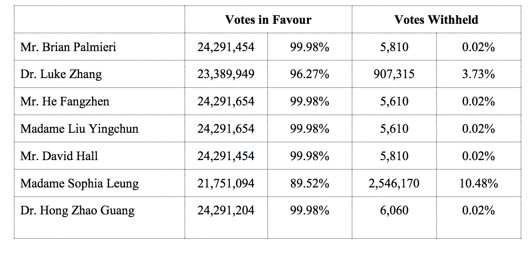
Task: Click the 6,060 withheld votes cell
Action: pos(394,218)
